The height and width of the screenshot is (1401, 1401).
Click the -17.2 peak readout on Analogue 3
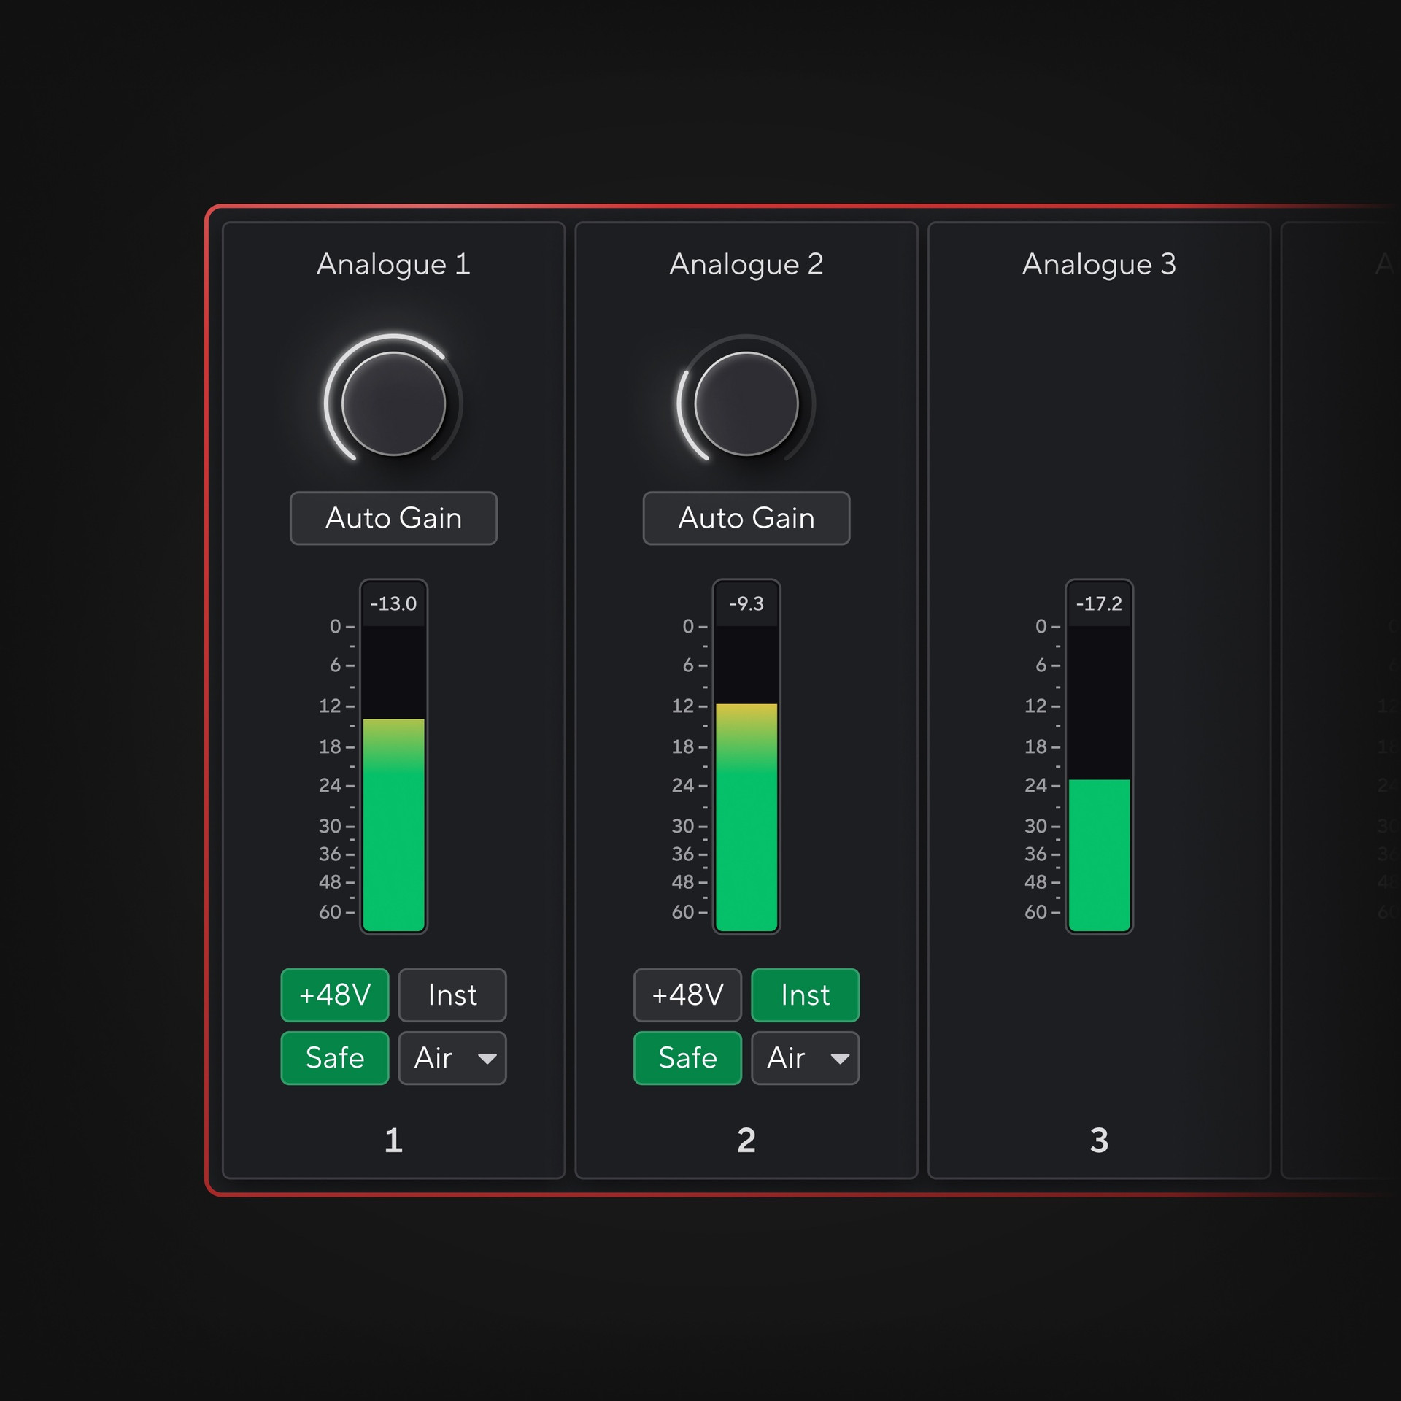[1098, 605]
